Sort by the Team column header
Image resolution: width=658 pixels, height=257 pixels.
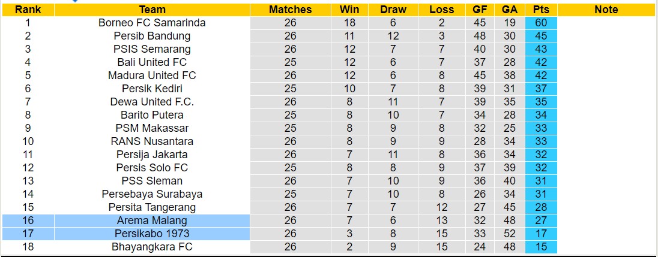coord(152,10)
